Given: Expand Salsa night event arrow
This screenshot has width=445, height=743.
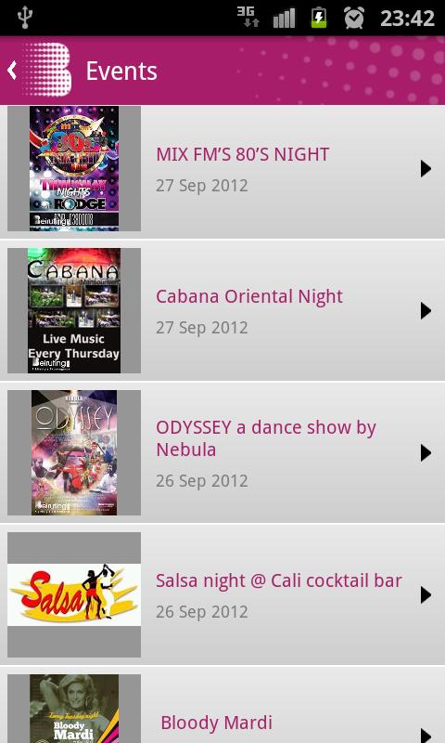Looking at the screenshot, I should tap(426, 595).
